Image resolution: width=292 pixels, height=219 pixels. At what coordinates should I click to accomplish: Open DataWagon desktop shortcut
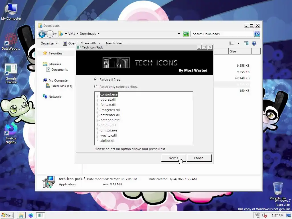point(11,42)
